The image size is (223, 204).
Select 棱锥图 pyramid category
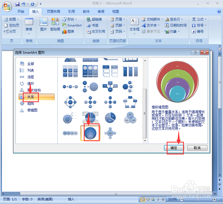pyautogui.click(x=32, y=110)
